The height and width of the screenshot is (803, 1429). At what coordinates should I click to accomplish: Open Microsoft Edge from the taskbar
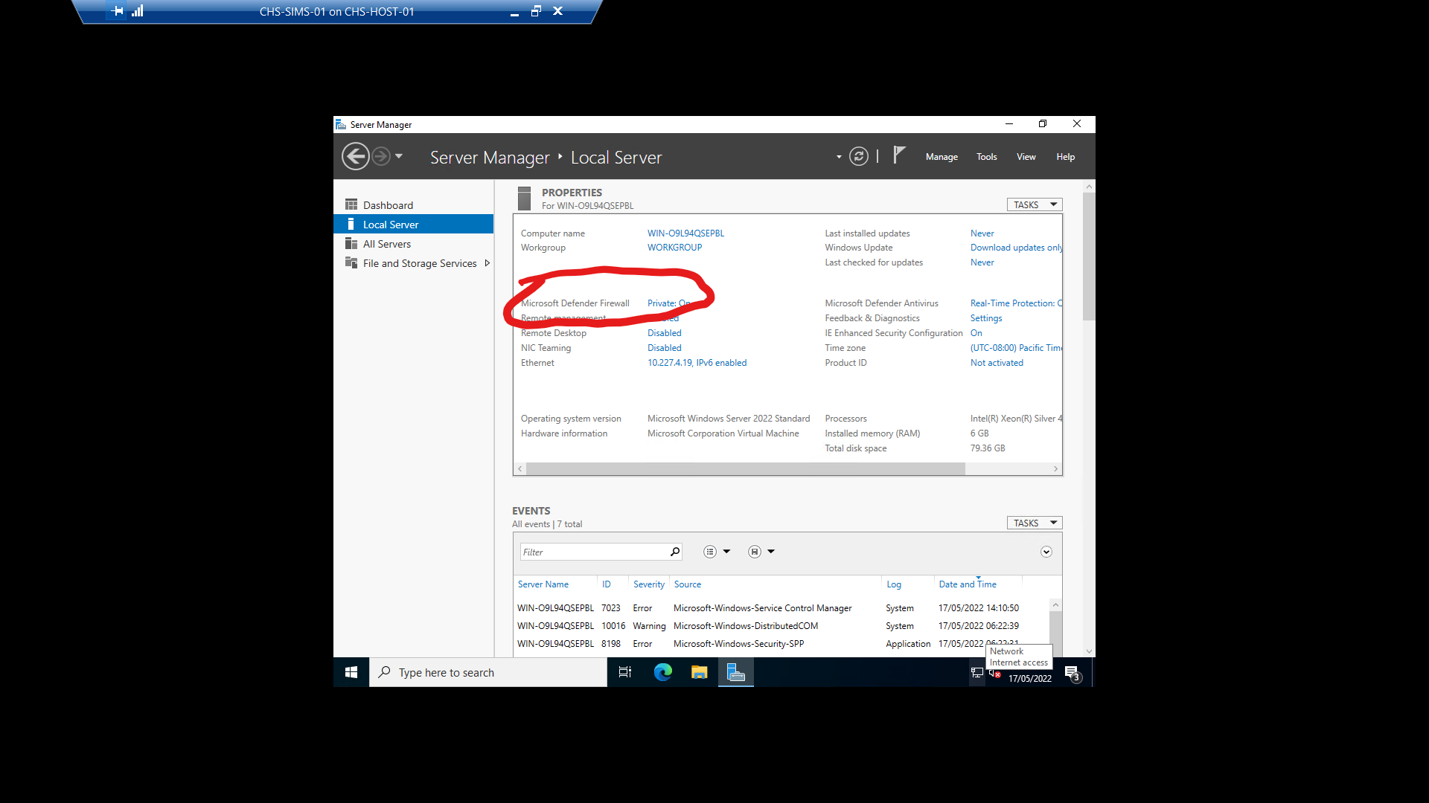coord(662,672)
